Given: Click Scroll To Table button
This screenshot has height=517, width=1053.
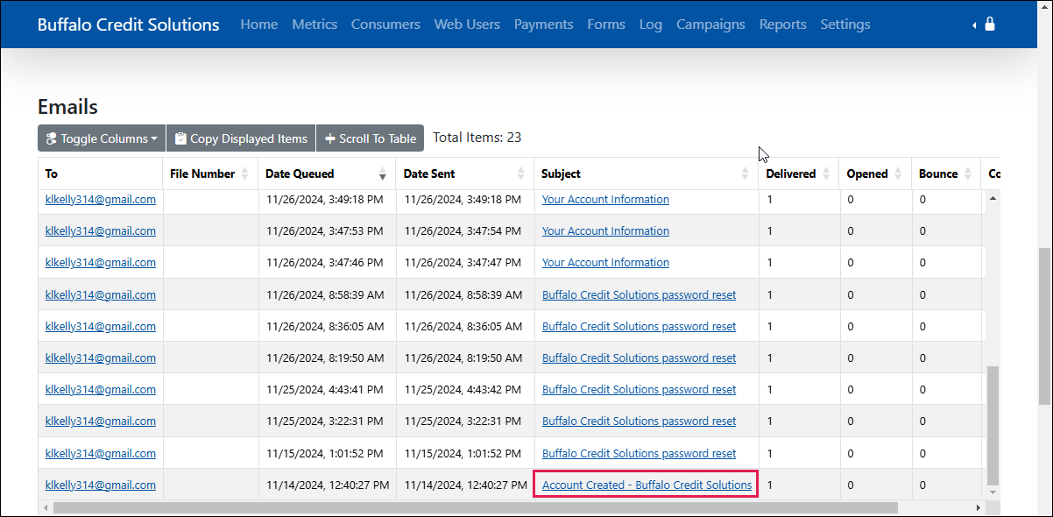Looking at the screenshot, I should [x=370, y=138].
